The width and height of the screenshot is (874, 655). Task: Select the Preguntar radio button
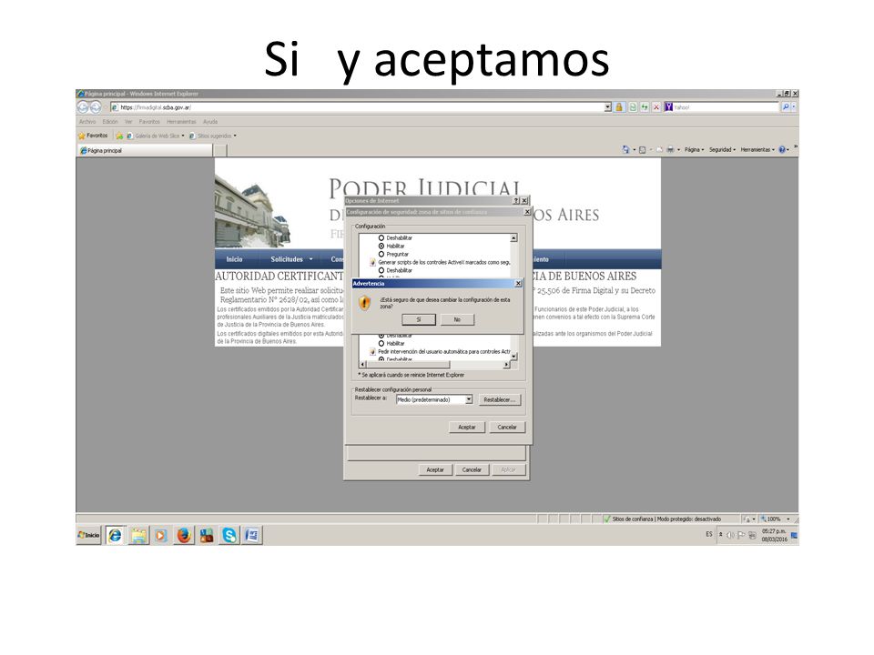(381, 254)
